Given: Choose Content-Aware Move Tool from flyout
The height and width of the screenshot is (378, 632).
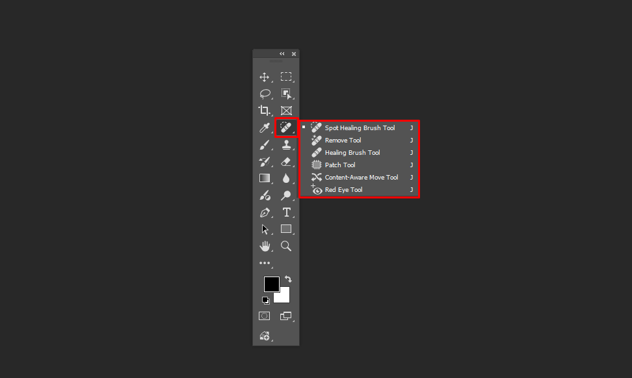Looking at the screenshot, I should click(x=360, y=178).
